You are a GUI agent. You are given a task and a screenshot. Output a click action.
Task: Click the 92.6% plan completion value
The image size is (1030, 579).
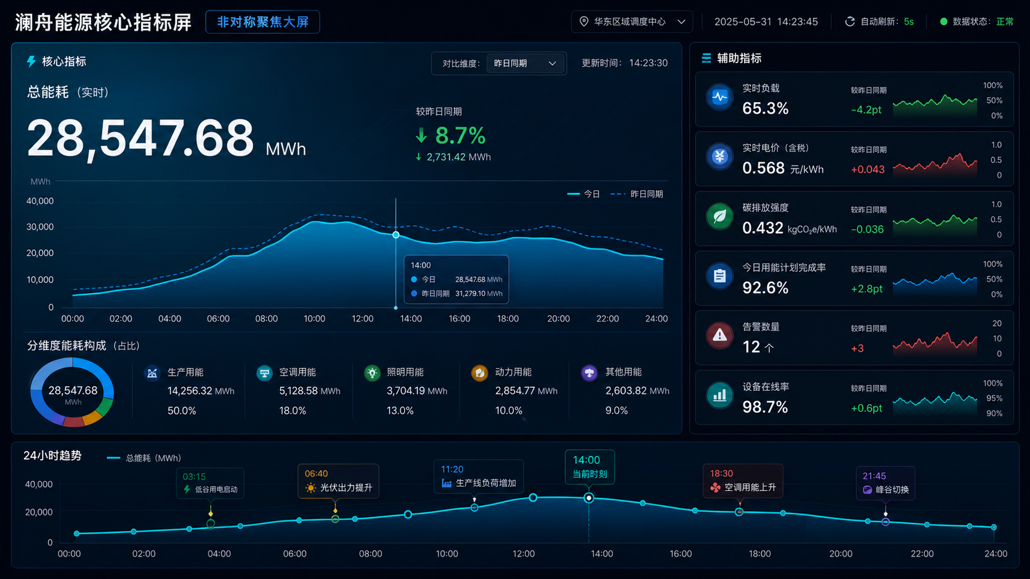765,287
